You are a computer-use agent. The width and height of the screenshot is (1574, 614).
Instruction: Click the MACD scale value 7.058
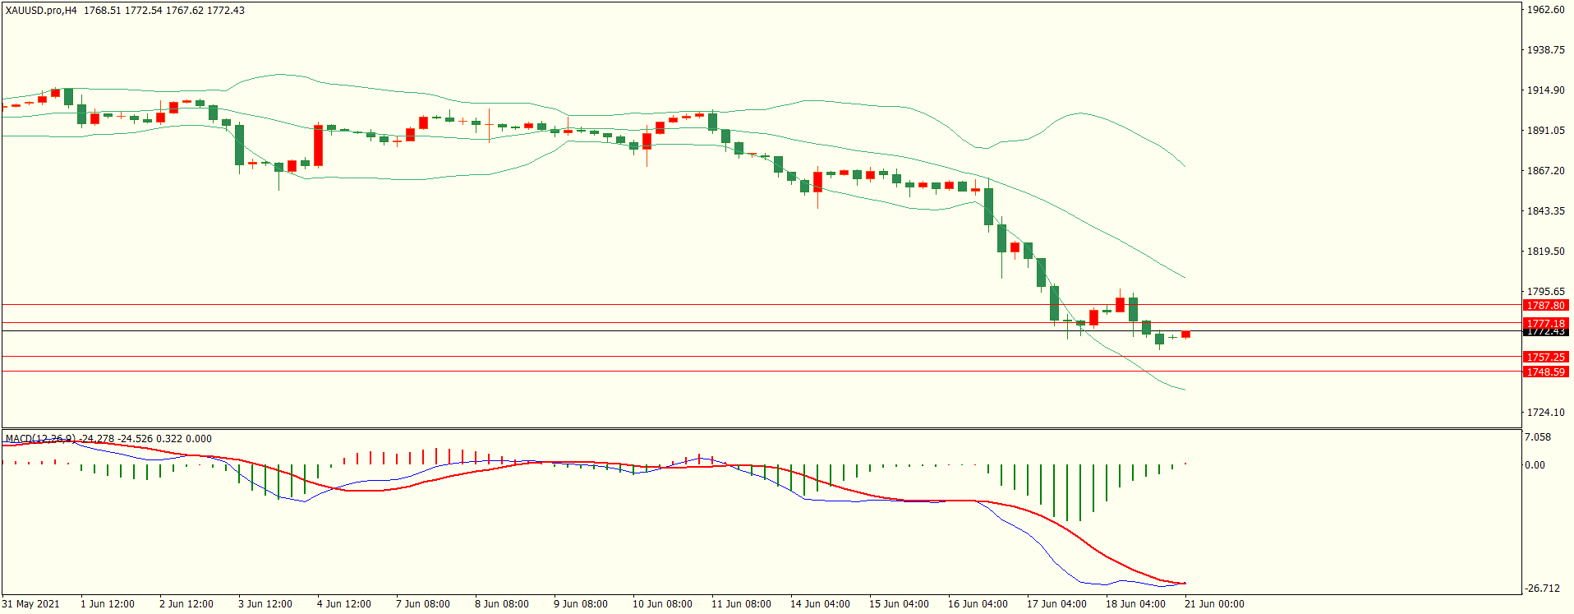[1538, 437]
